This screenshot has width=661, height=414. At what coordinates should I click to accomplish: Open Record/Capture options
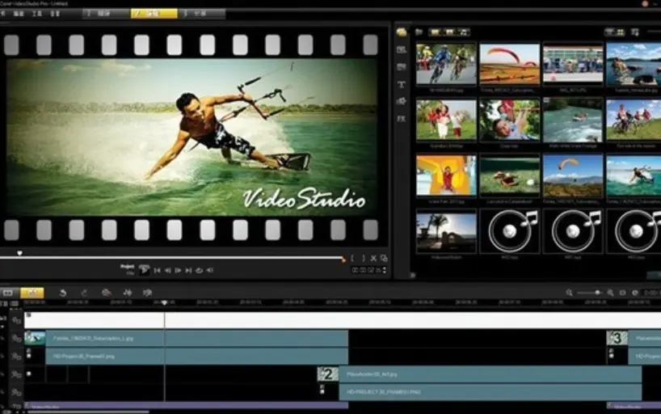106,293
